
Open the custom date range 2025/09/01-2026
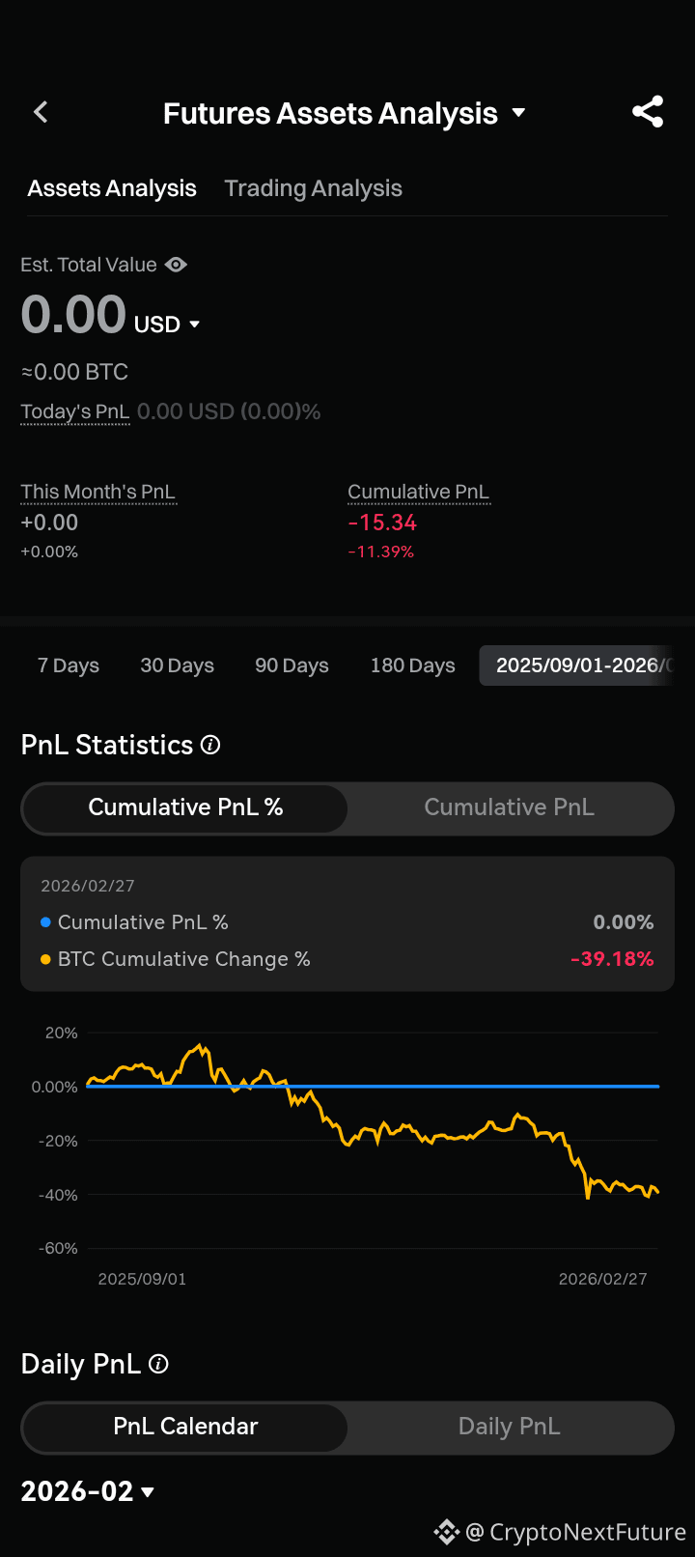(576, 665)
